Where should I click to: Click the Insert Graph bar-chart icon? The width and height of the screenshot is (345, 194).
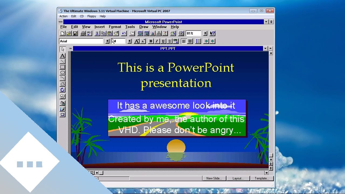153,33
